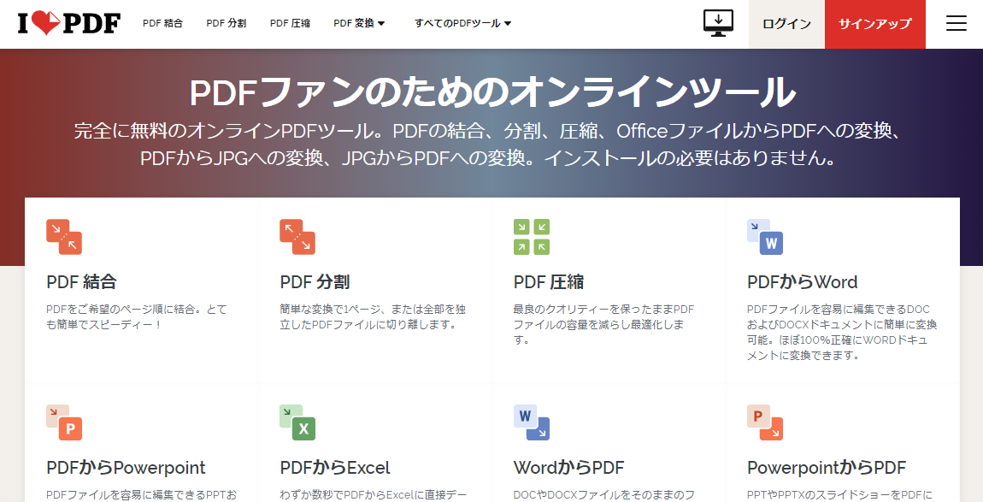Click the PDFからPowerpoint icon
The height and width of the screenshot is (502, 983).
tap(64, 422)
